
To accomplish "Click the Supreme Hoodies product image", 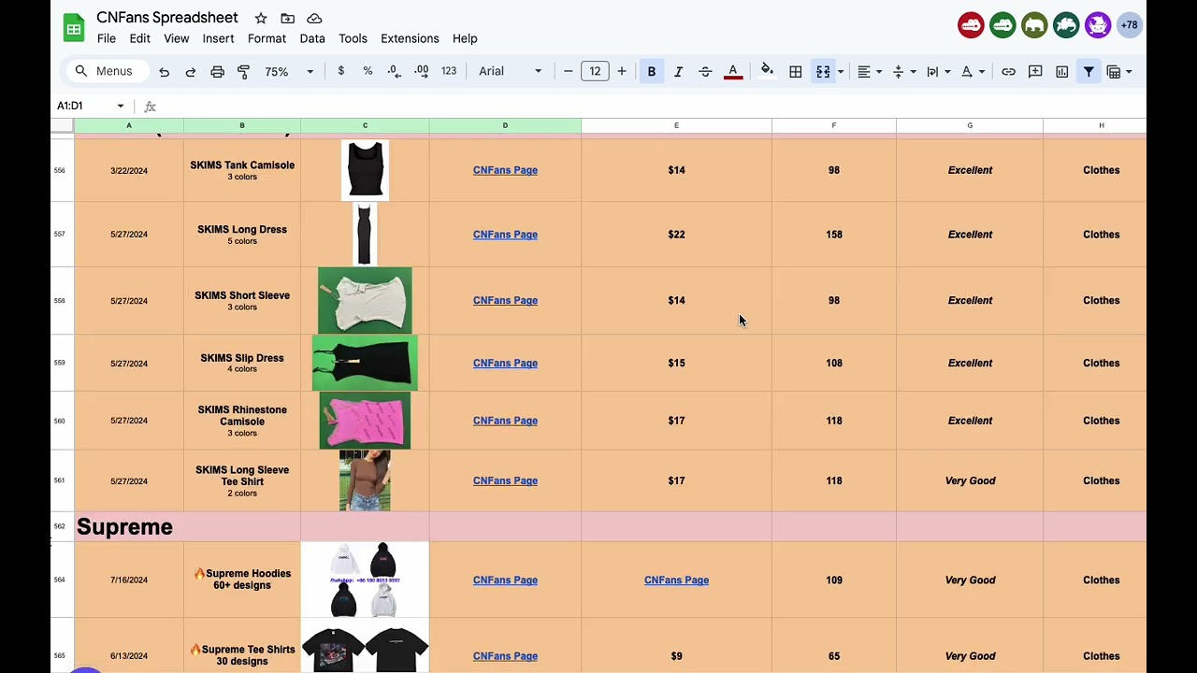I will coord(365,580).
